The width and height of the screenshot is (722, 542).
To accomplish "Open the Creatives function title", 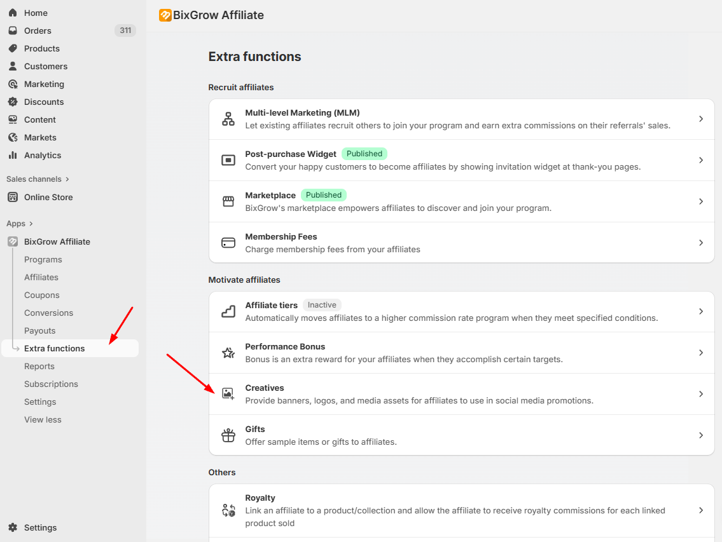I will pos(265,388).
